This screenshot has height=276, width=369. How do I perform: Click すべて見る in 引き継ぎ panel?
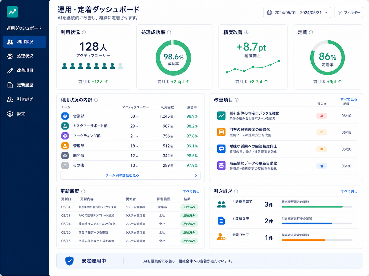click(349, 191)
